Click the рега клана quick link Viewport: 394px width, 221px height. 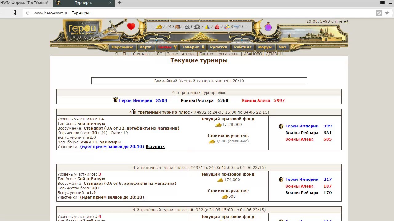click(x=229, y=54)
